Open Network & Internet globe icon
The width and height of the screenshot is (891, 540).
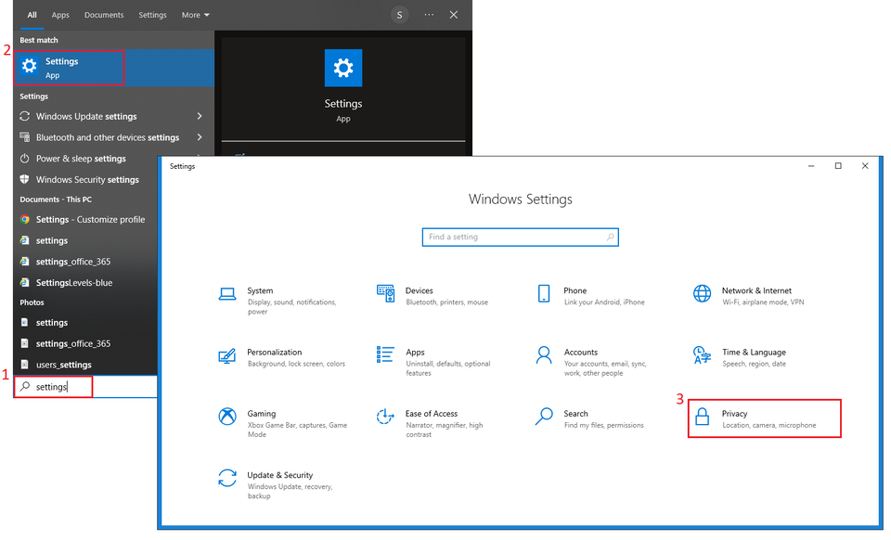pyautogui.click(x=703, y=294)
